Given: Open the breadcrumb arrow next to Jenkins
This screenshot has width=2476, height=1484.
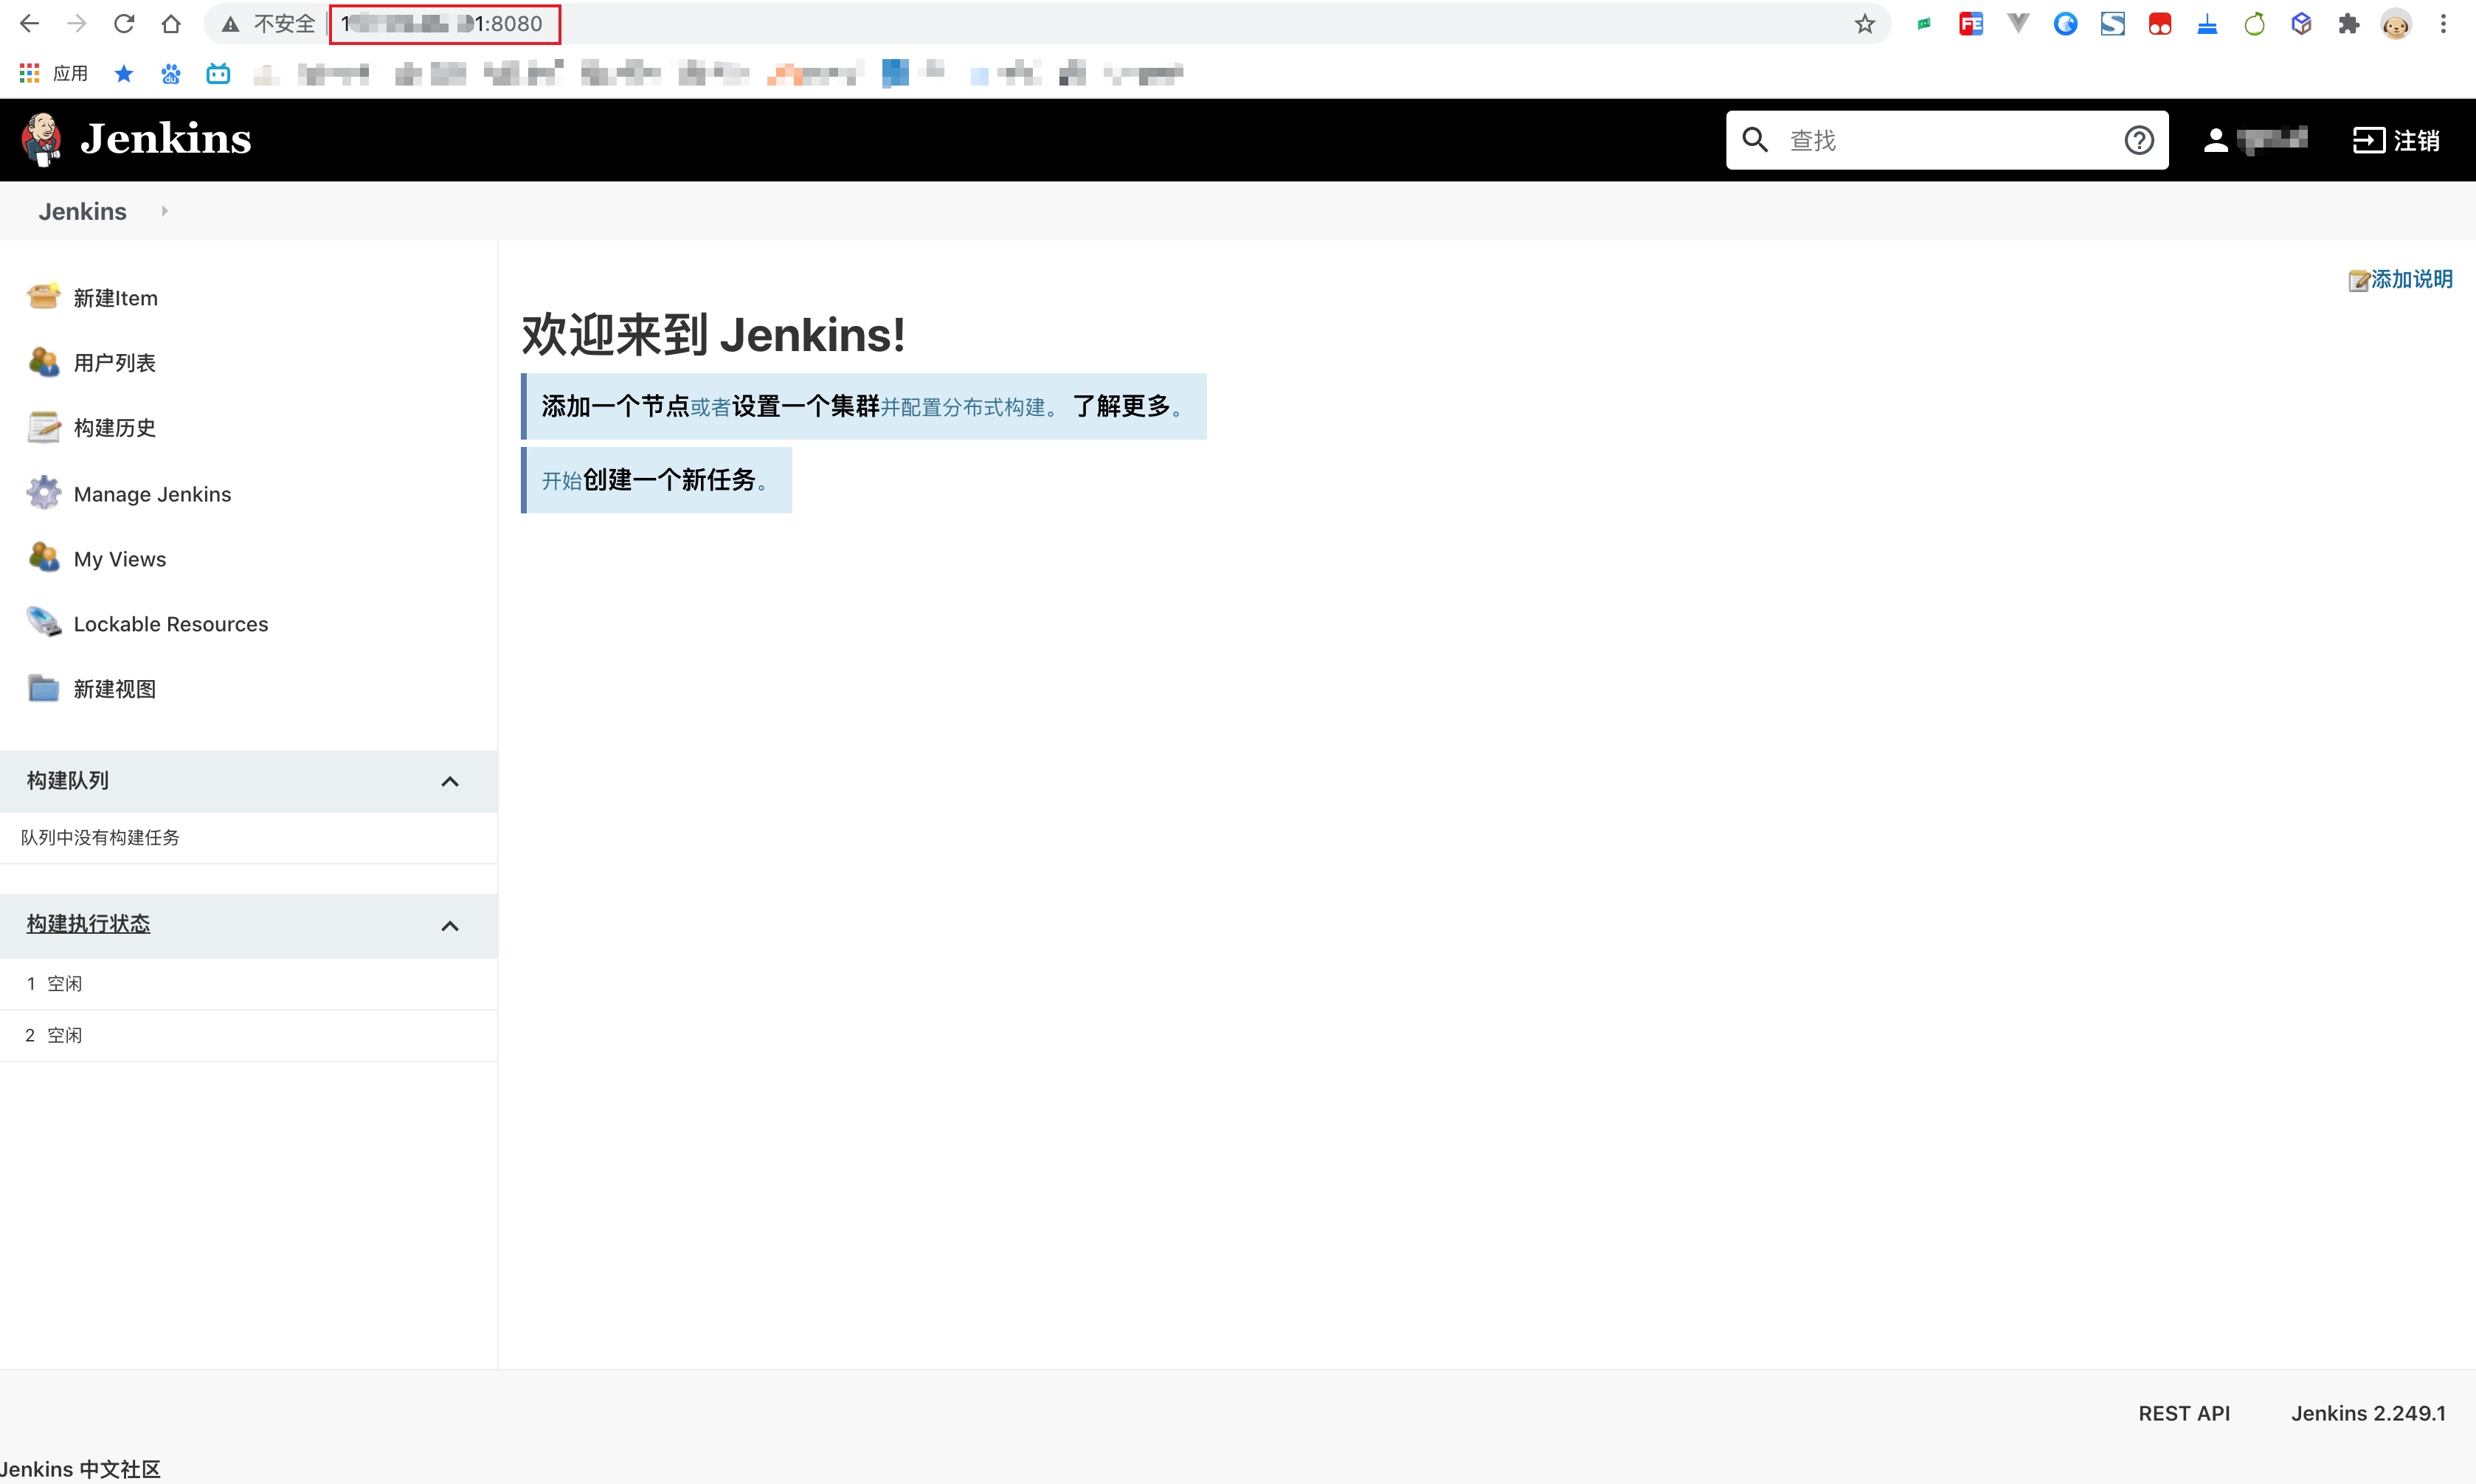Looking at the screenshot, I should 164,211.
